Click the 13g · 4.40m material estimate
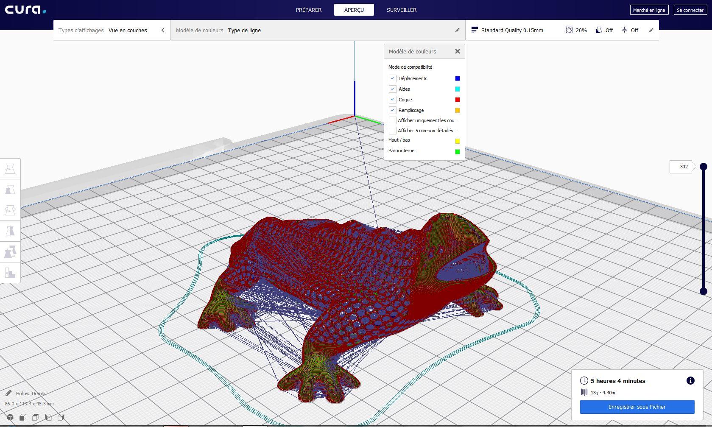Image resolution: width=712 pixels, height=427 pixels. pos(603,393)
